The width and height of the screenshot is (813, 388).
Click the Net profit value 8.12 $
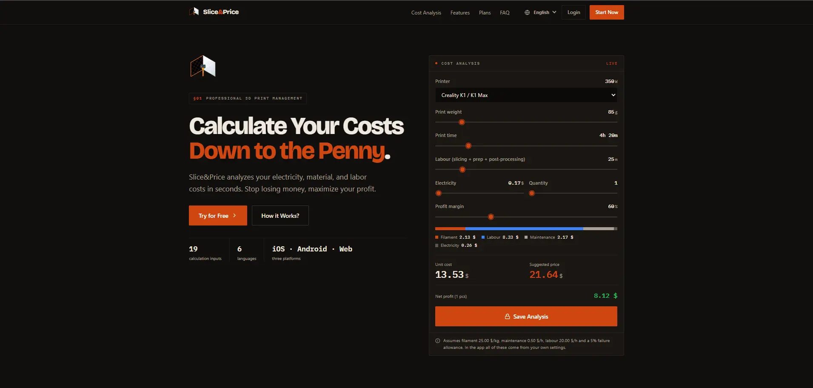(605, 296)
